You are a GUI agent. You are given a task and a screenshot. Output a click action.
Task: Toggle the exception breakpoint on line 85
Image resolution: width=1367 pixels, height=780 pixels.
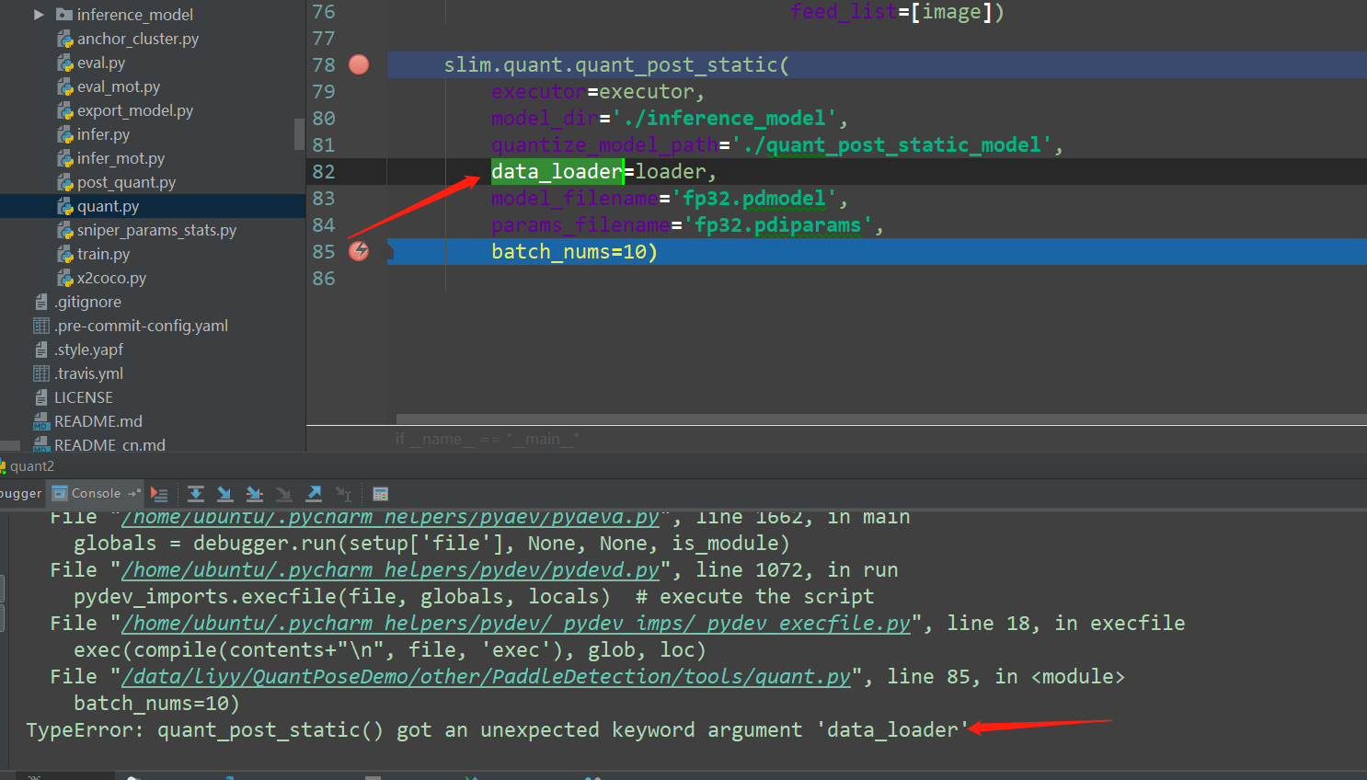point(359,251)
